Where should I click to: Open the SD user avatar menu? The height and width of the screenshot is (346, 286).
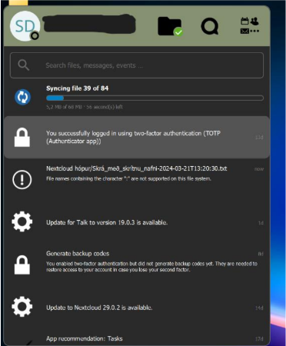pyautogui.click(x=25, y=26)
